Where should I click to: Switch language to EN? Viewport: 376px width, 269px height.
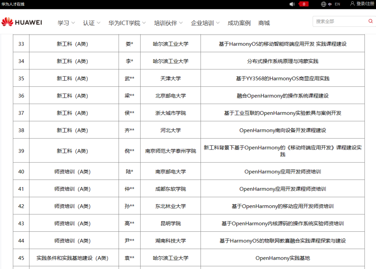(x=337, y=4)
